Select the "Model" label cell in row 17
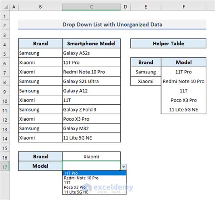The width and height of the screenshot is (215, 200). (40, 166)
